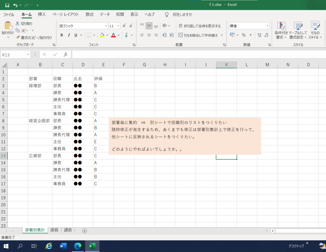Screen dimensions: 326x252
Task: Select column F header
Action: [x=124, y=65]
